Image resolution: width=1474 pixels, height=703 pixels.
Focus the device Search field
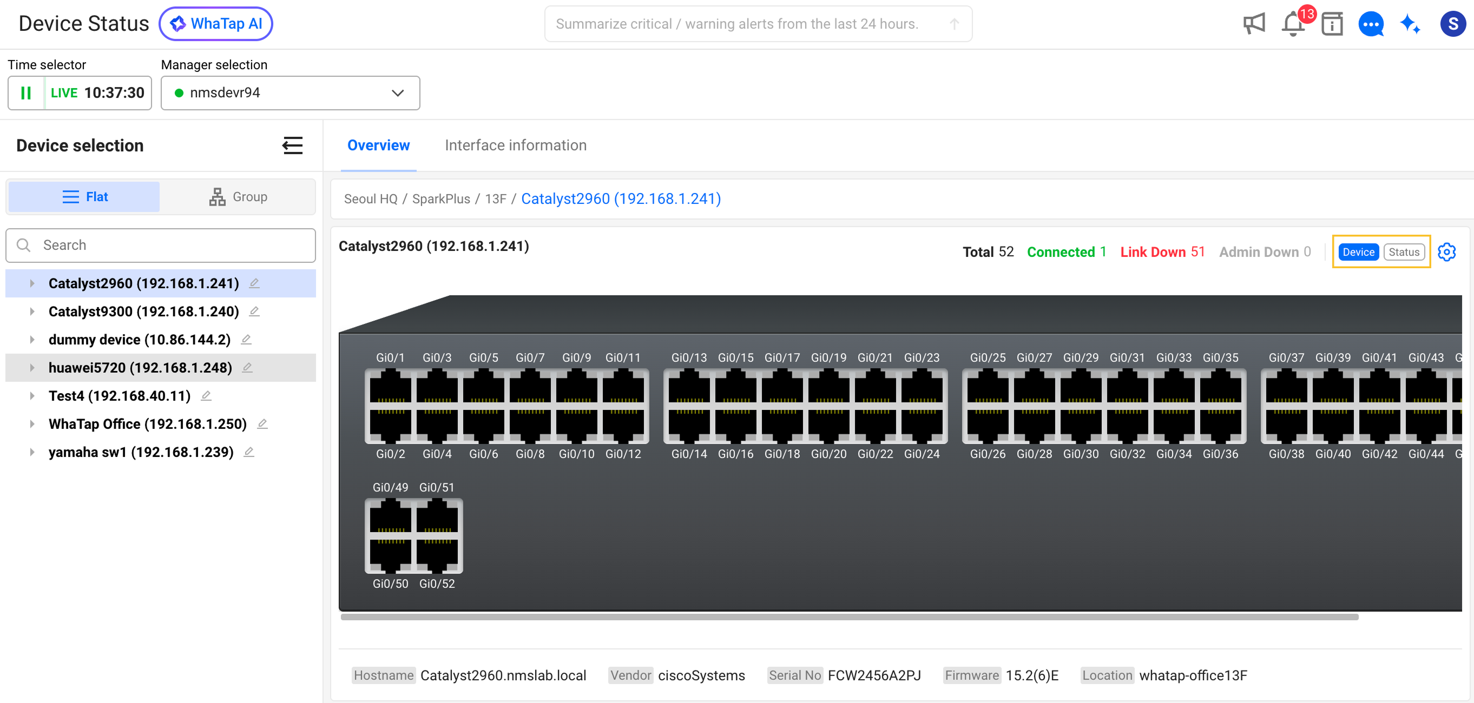(x=161, y=245)
